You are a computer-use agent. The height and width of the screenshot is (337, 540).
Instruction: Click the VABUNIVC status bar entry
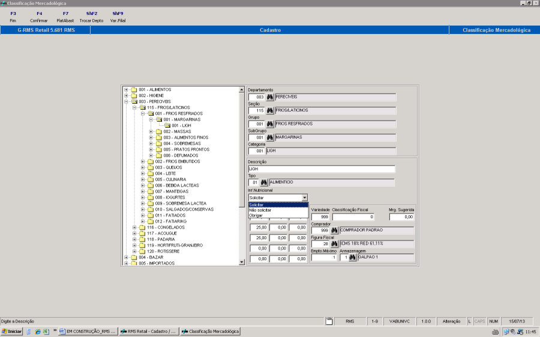pyautogui.click(x=400, y=321)
